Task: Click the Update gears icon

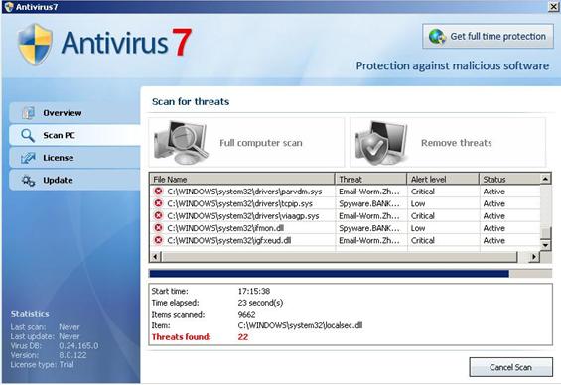Action: [28, 181]
